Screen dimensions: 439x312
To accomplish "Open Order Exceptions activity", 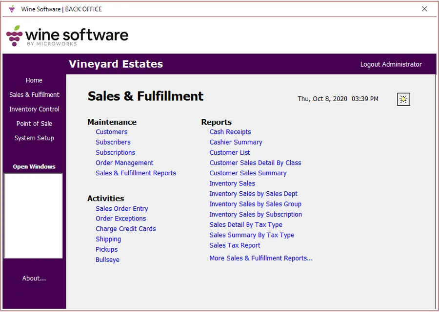I will [120, 219].
